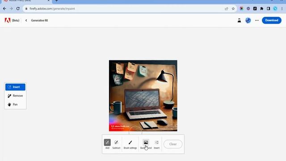This screenshot has width=286, height=161.
Task: Click the purple round extension icon
Action: (x=248, y=8)
